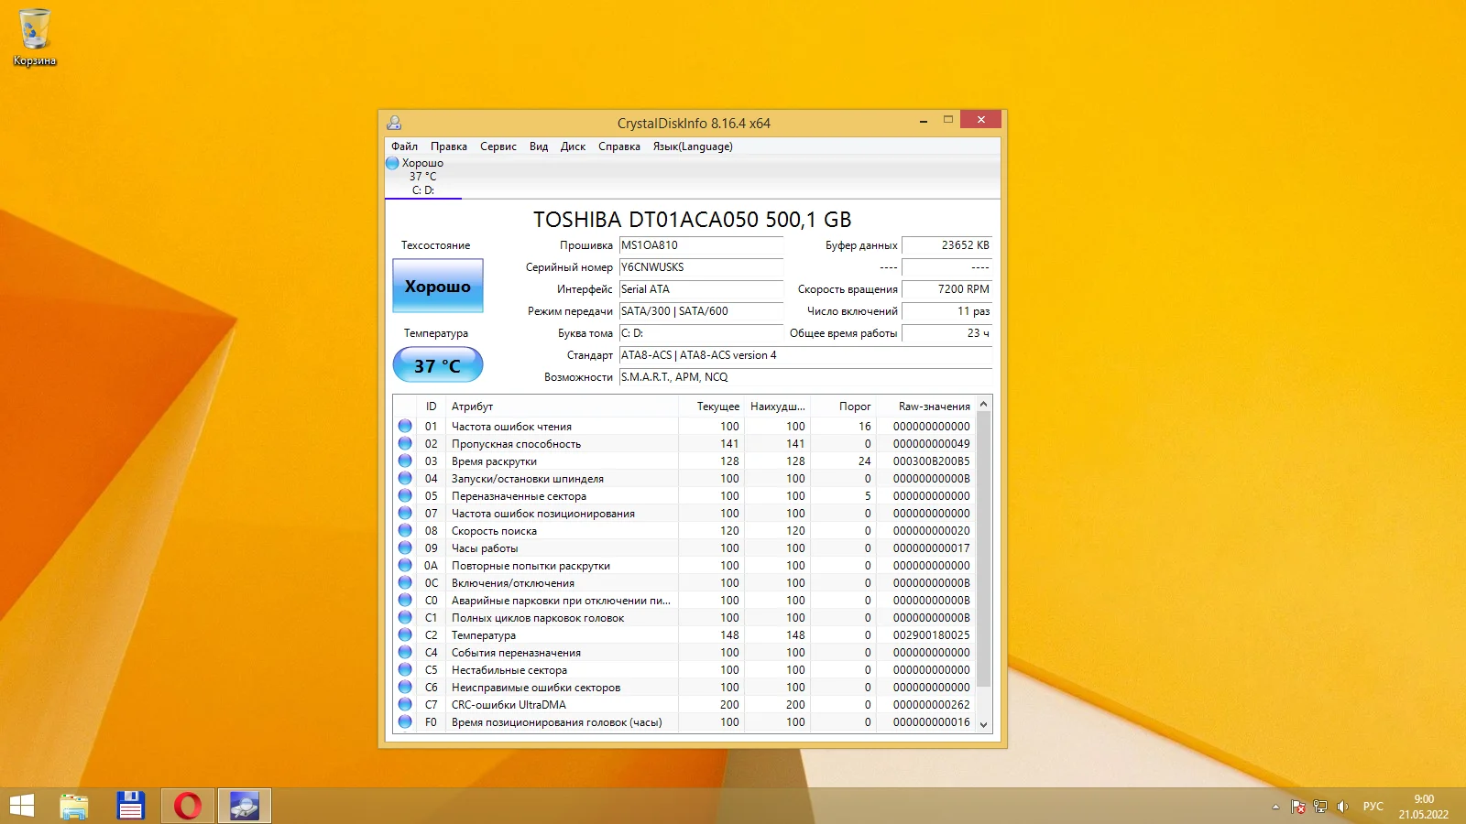This screenshot has width=1466, height=824.
Task: Show hidden tray icons arrow
Action: (x=1275, y=807)
